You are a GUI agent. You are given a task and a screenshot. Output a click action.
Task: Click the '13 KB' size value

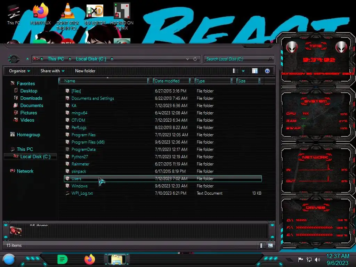tap(257, 193)
